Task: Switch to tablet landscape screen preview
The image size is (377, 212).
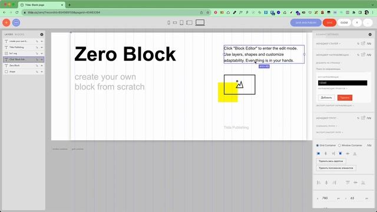Action: [x=190, y=22]
